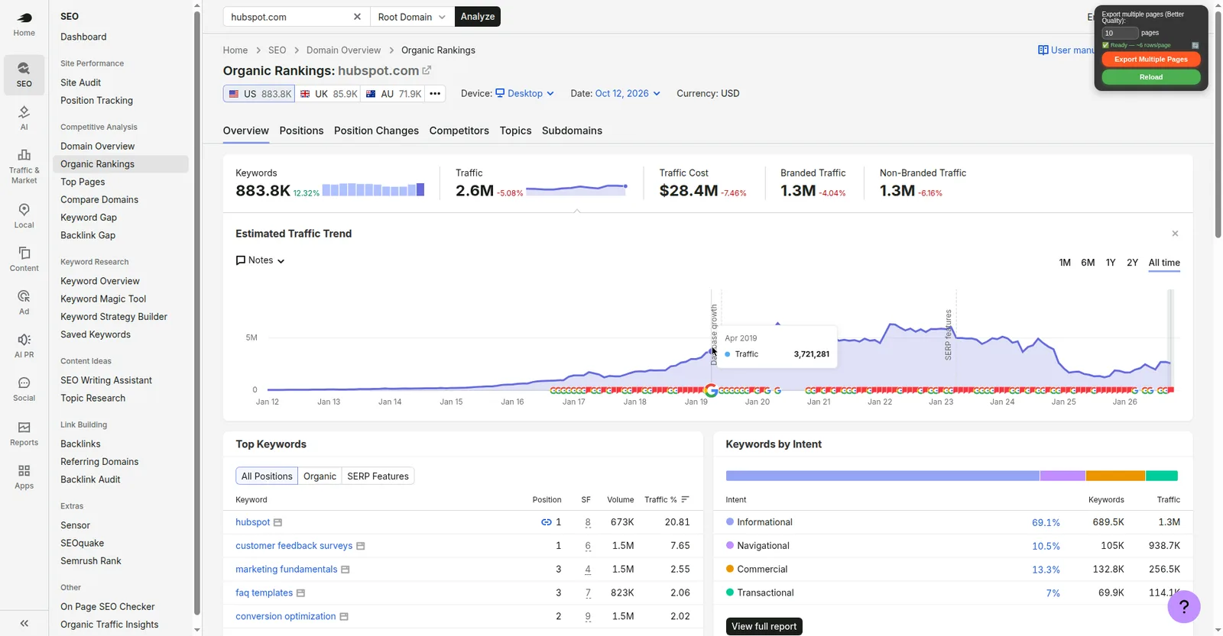Open the Social section in the left rail
Screen dimensions: 1223x636
tap(24, 389)
